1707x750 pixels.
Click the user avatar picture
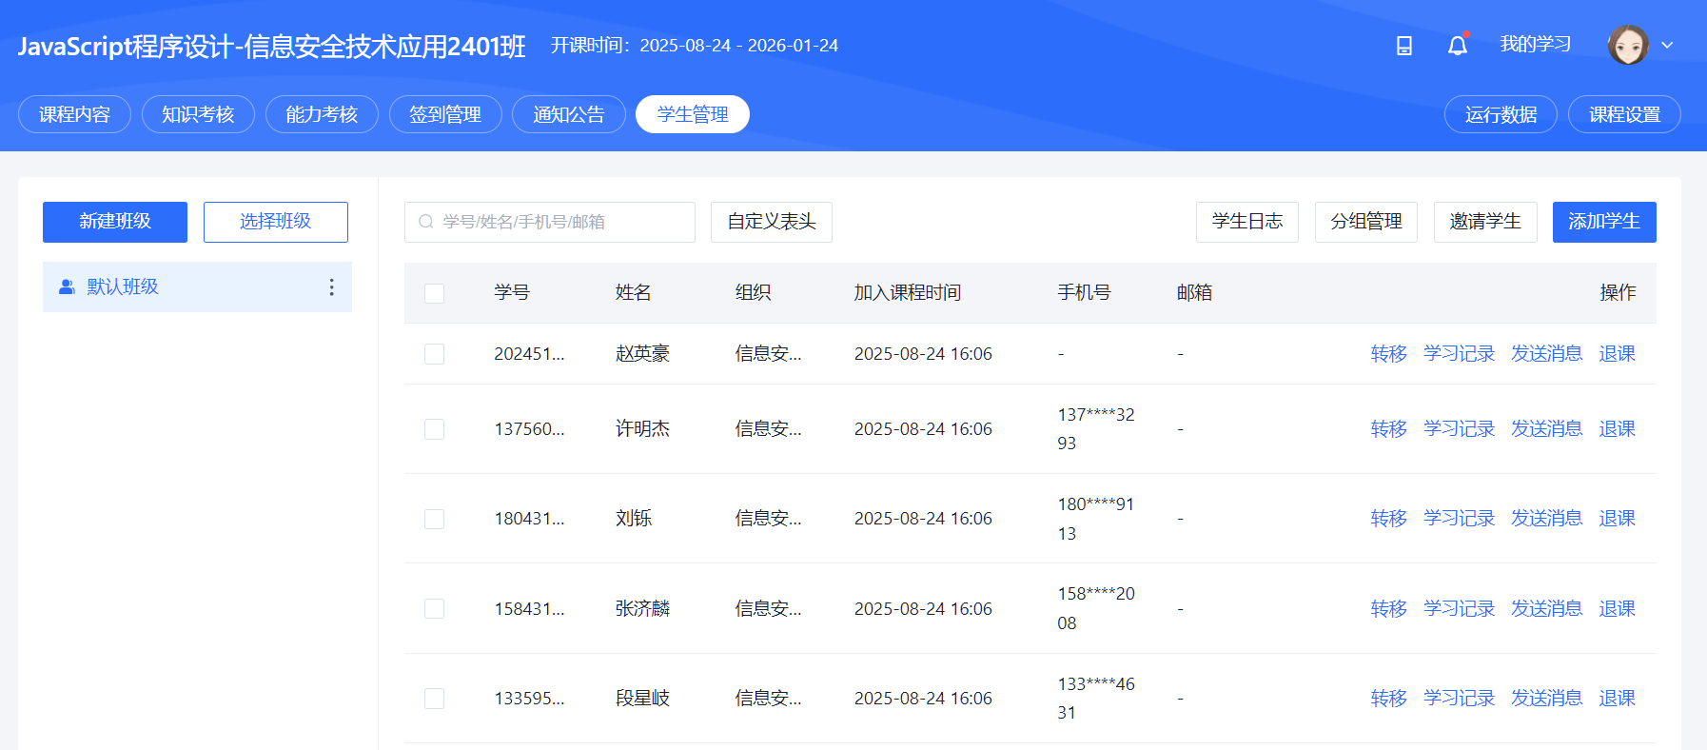click(1628, 45)
